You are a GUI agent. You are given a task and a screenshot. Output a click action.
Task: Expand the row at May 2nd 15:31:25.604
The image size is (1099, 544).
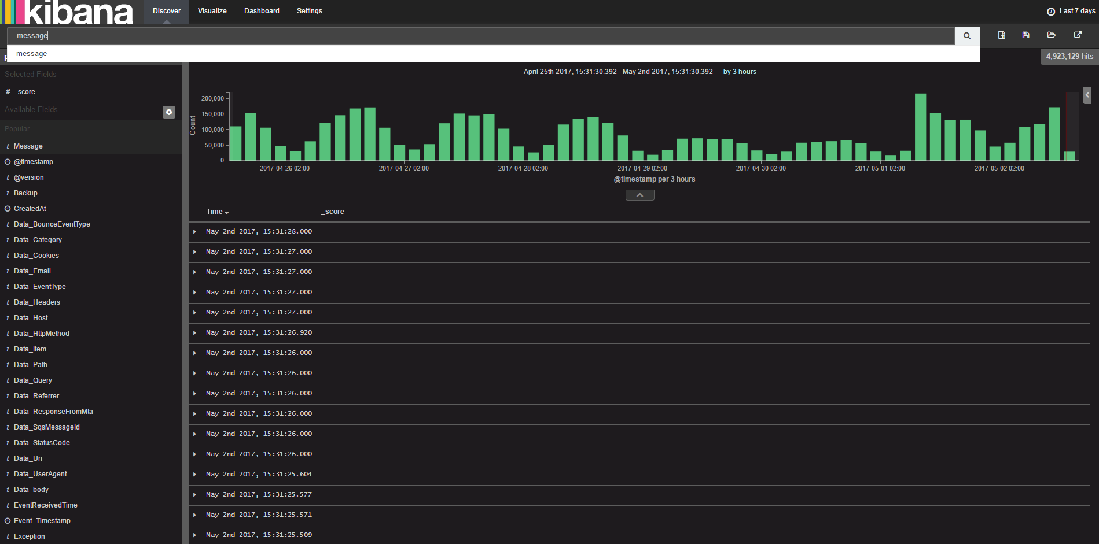194,475
